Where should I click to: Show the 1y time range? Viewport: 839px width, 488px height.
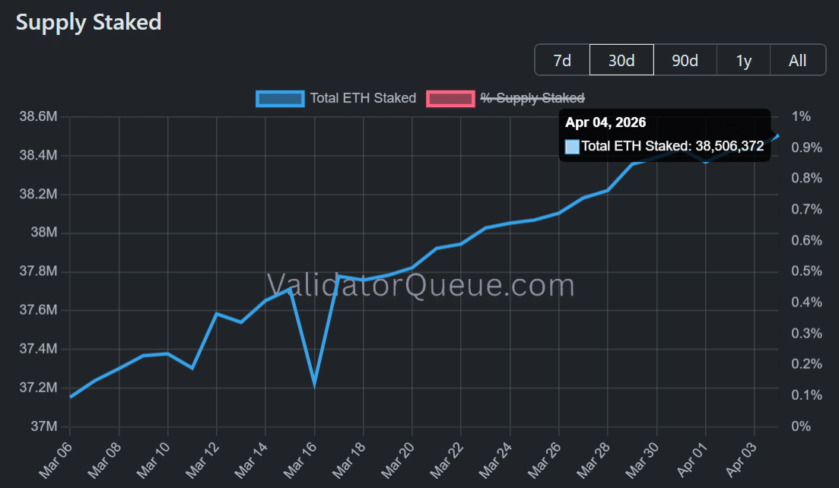(x=743, y=60)
